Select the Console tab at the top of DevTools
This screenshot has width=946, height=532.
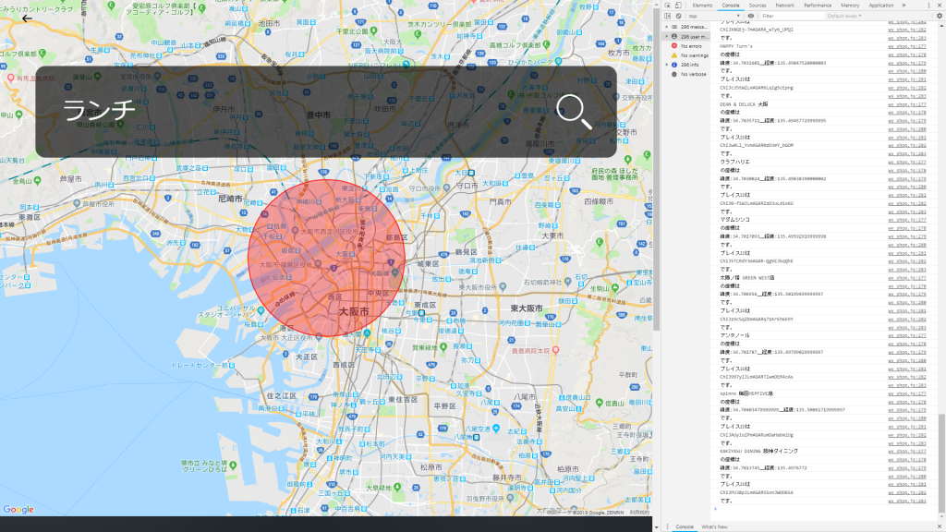point(730,6)
